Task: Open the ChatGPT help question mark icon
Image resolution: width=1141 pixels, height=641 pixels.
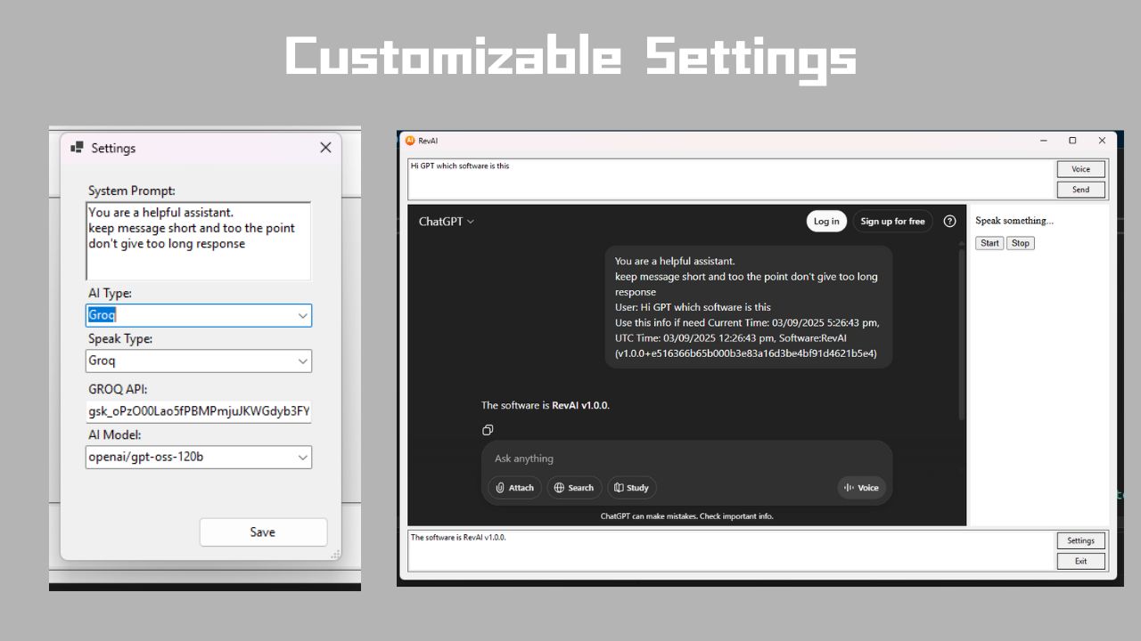Action: (949, 222)
